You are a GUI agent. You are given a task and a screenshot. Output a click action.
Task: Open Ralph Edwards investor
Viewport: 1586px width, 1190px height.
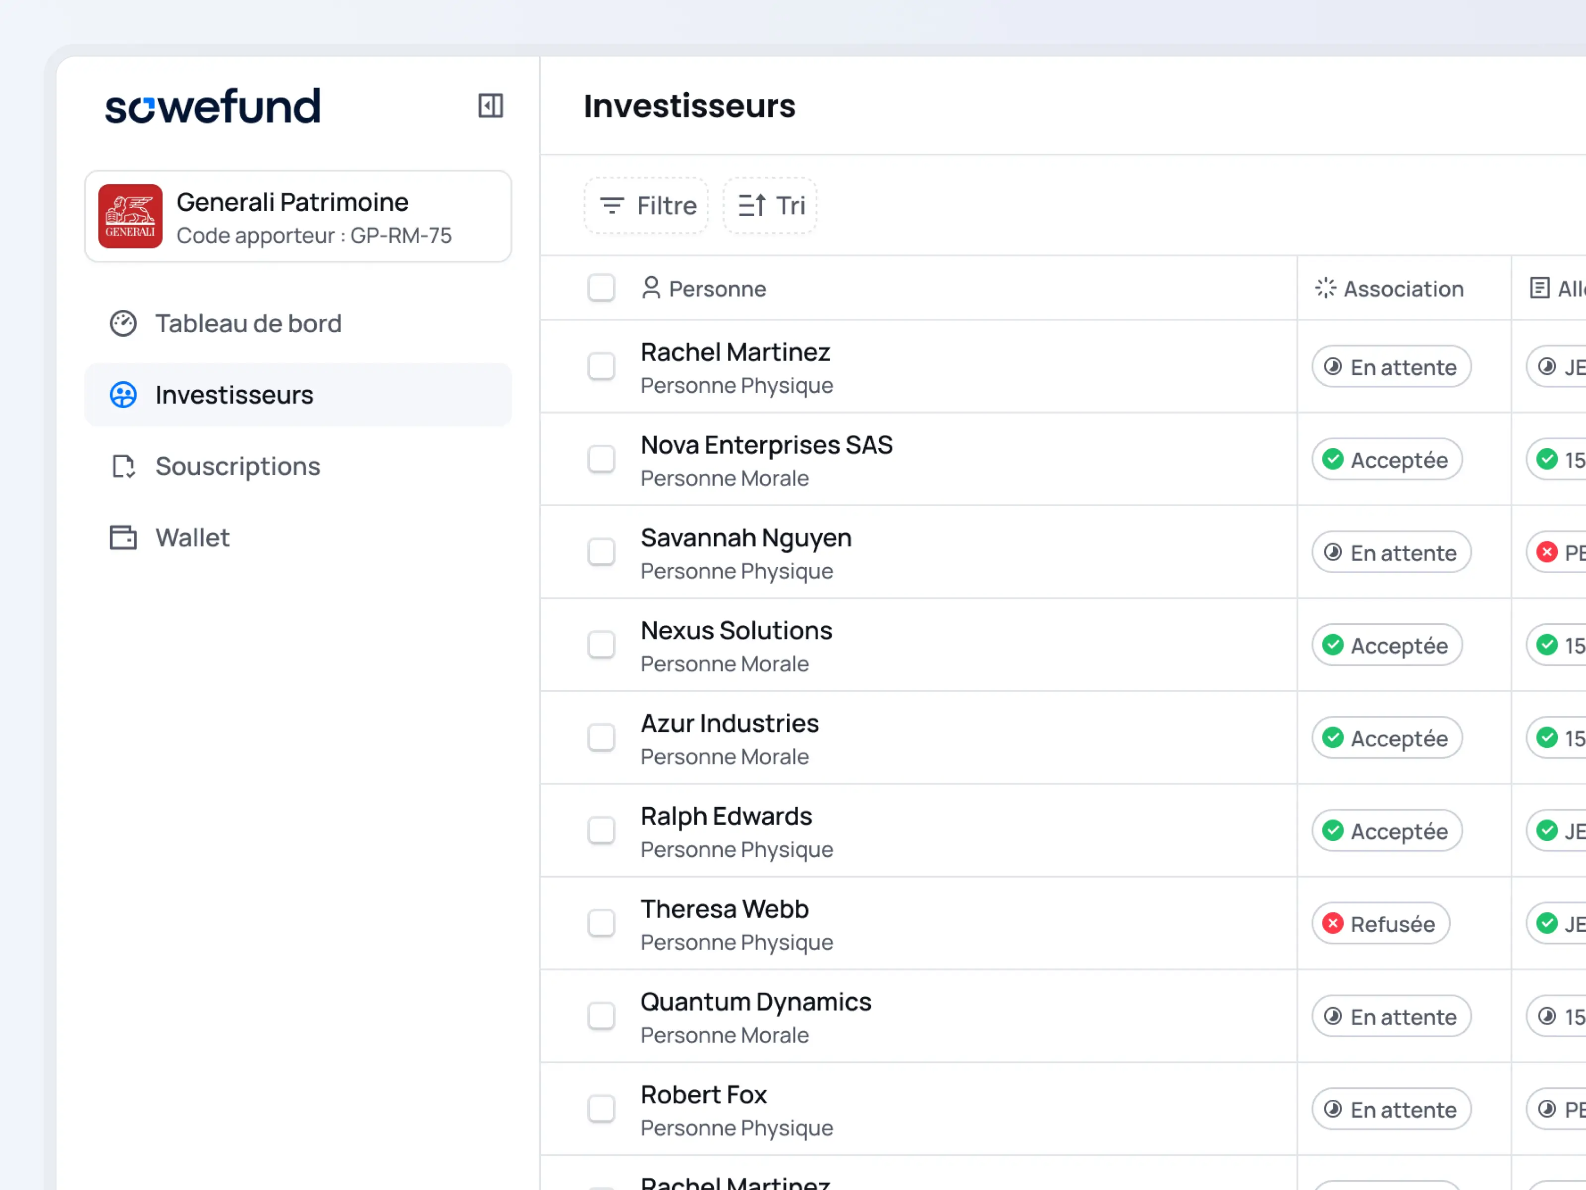tap(726, 816)
